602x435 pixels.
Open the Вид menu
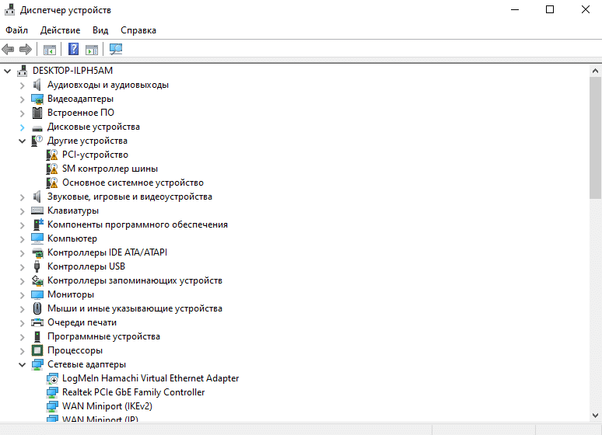click(100, 30)
